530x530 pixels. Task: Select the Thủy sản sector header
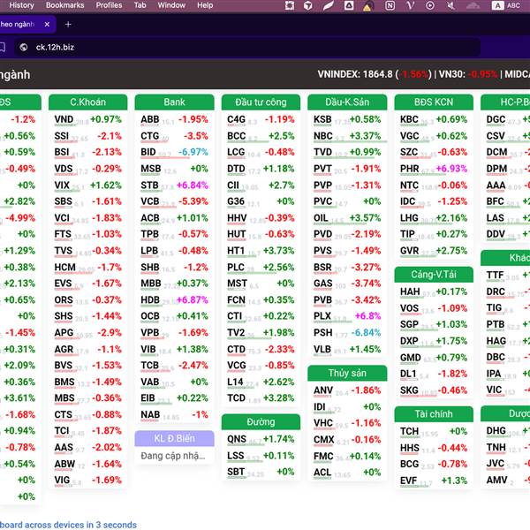coord(347,373)
